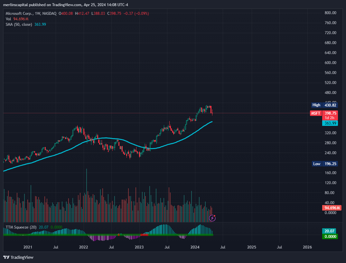The image size is (346, 263).
Task: Click the red 398.75 last price label
Action: pyautogui.click(x=330, y=113)
